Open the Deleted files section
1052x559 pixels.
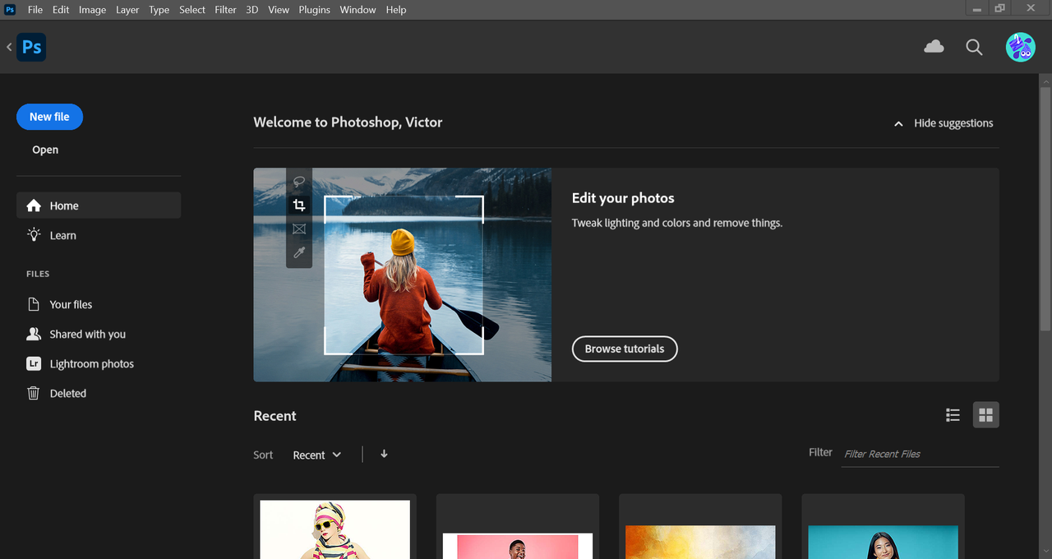coord(99,393)
